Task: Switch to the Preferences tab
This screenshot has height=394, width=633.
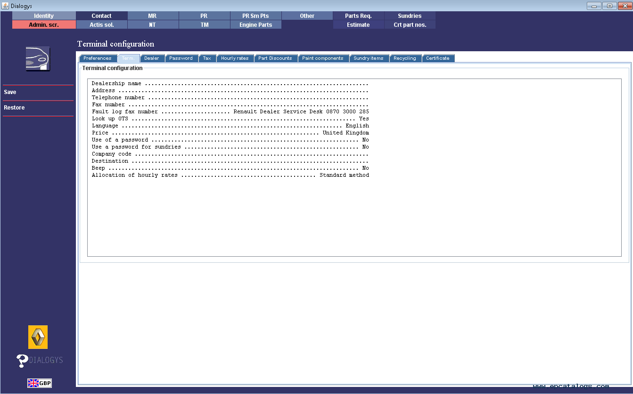Action: 98,58
